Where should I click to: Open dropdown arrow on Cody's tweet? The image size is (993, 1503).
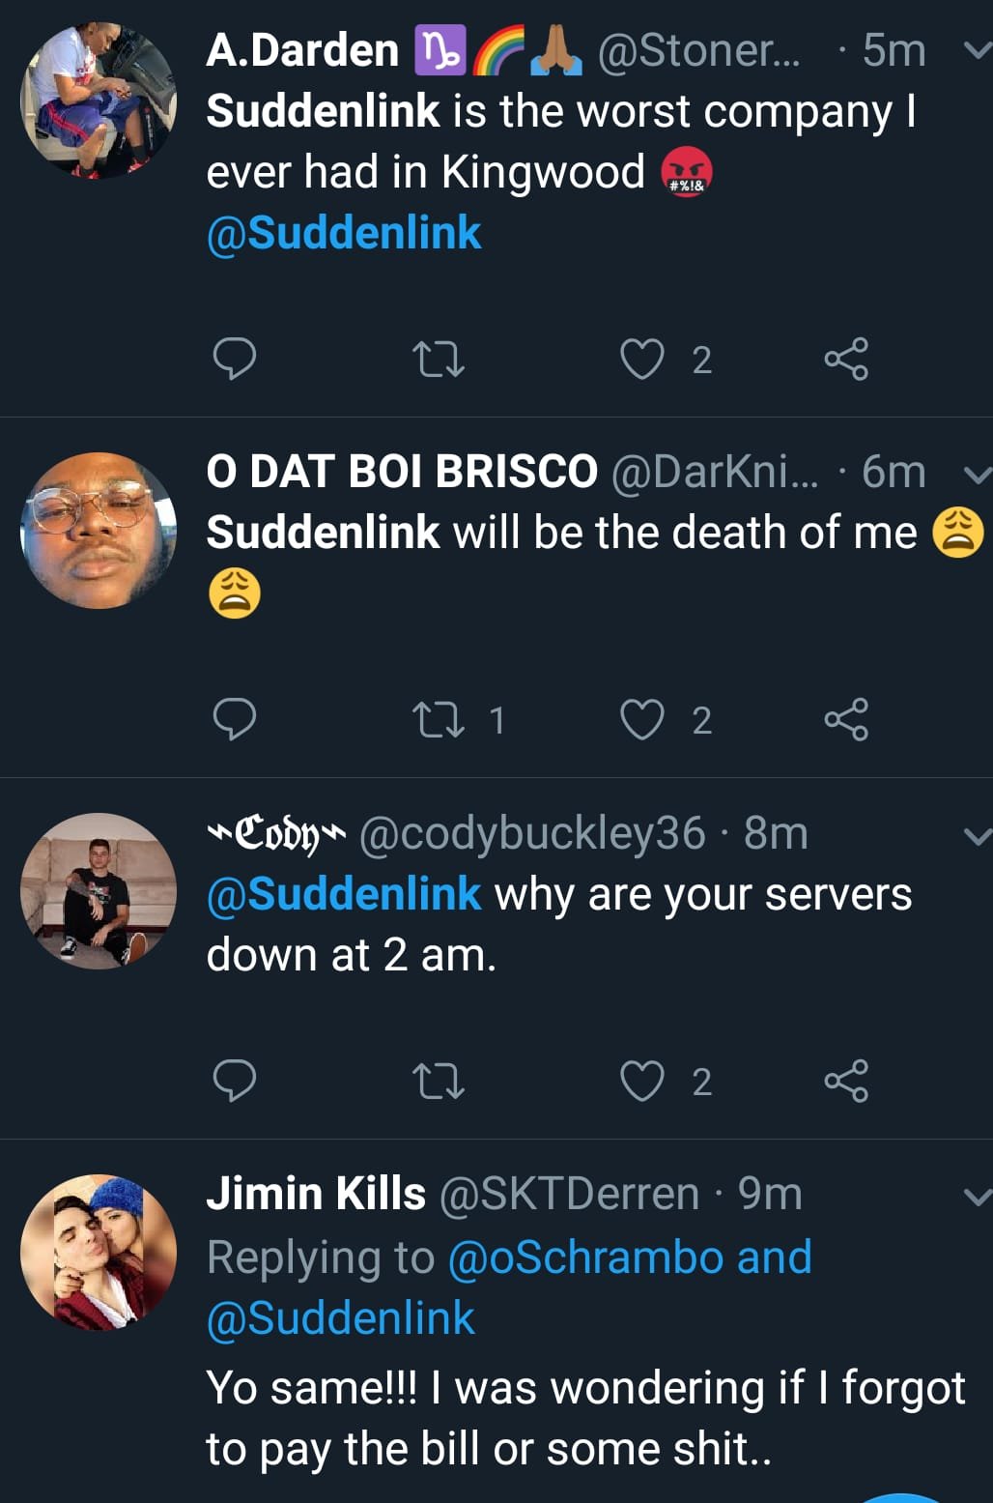(977, 835)
